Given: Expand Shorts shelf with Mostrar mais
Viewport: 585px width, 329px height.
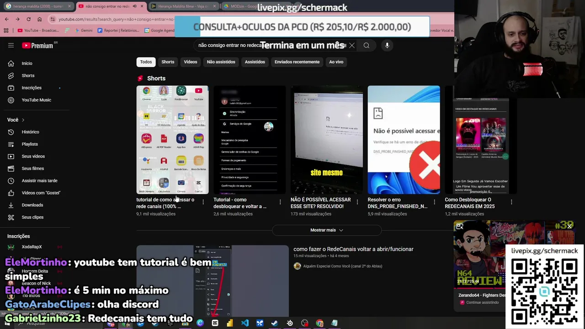Looking at the screenshot, I should [x=327, y=230].
